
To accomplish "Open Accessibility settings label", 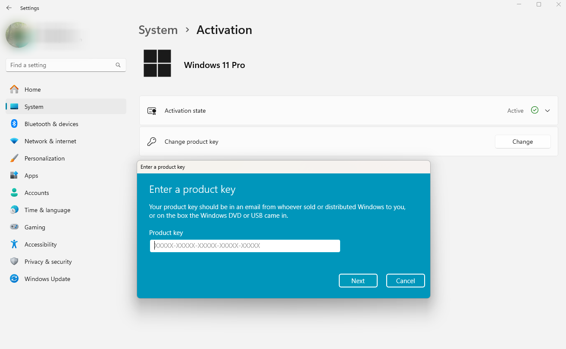I will coord(41,244).
